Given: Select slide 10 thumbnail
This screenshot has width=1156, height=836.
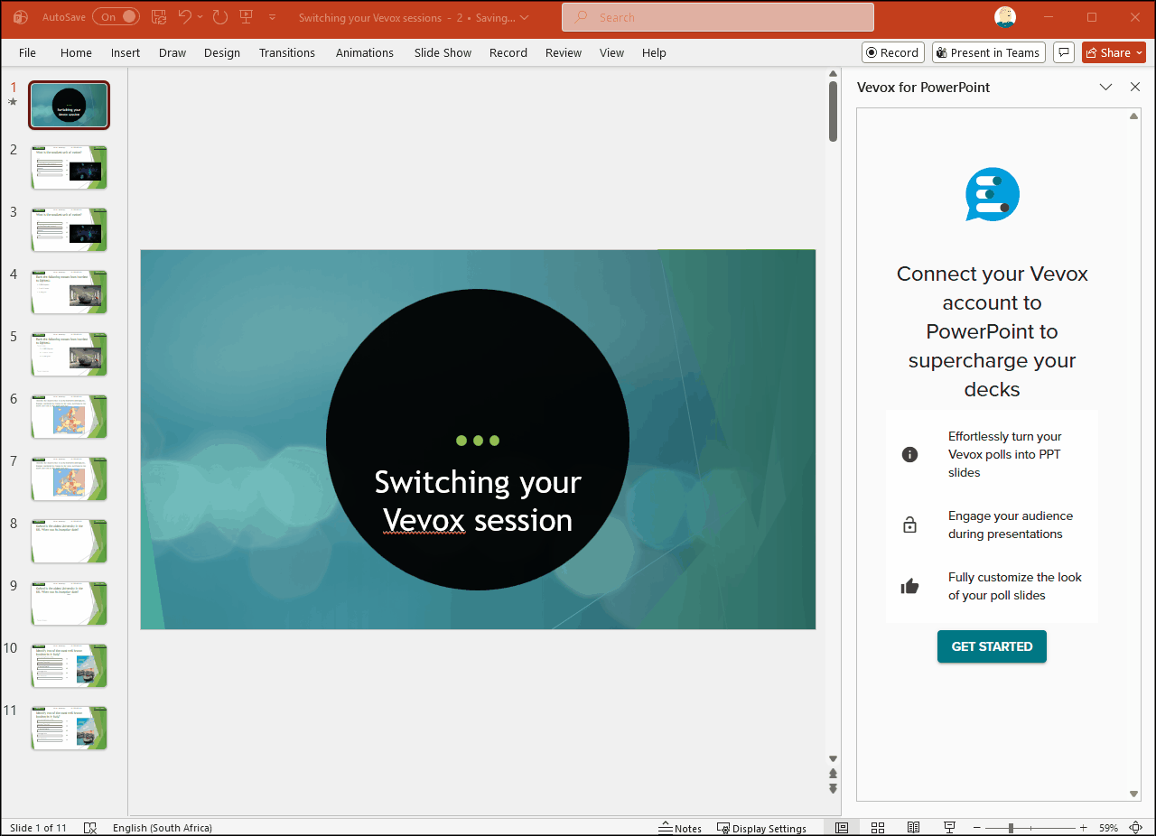Looking at the screenshot, I should pos(69,665).
